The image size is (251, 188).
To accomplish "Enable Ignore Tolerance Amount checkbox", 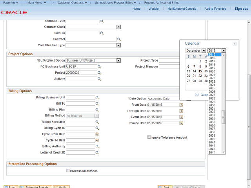I will coord(149,137).
